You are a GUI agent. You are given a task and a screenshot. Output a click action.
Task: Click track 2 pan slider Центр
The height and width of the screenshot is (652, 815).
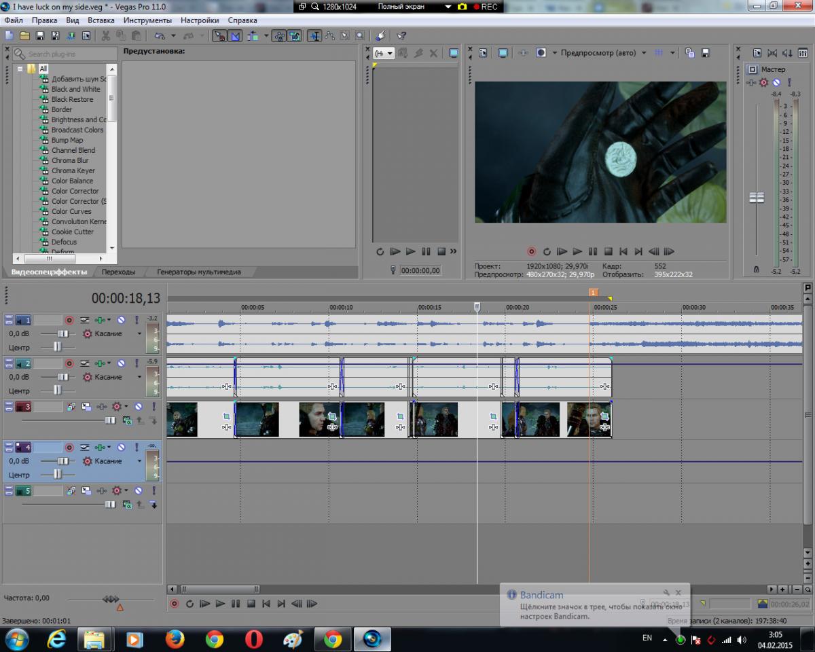pos(58,391)
